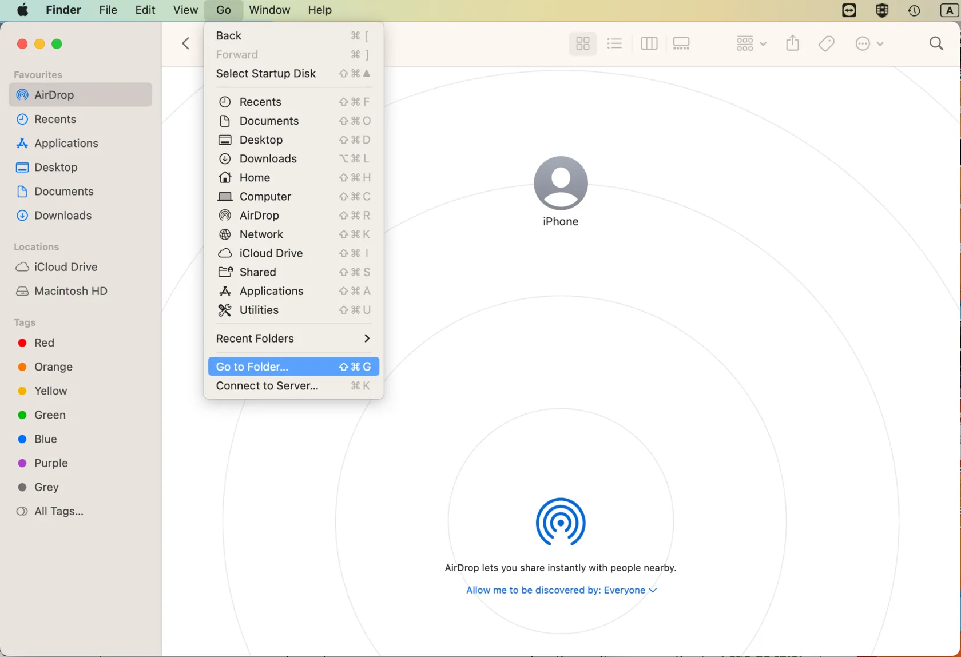Switch to icon view
Viewport: 961px width, 657px height.
tap(582, 43)
